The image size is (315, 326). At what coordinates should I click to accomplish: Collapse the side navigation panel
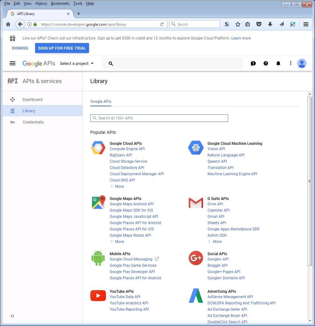[x=12, y=316]
